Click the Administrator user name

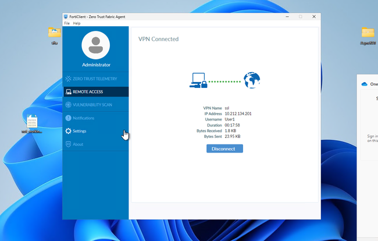tap(96, 65)
